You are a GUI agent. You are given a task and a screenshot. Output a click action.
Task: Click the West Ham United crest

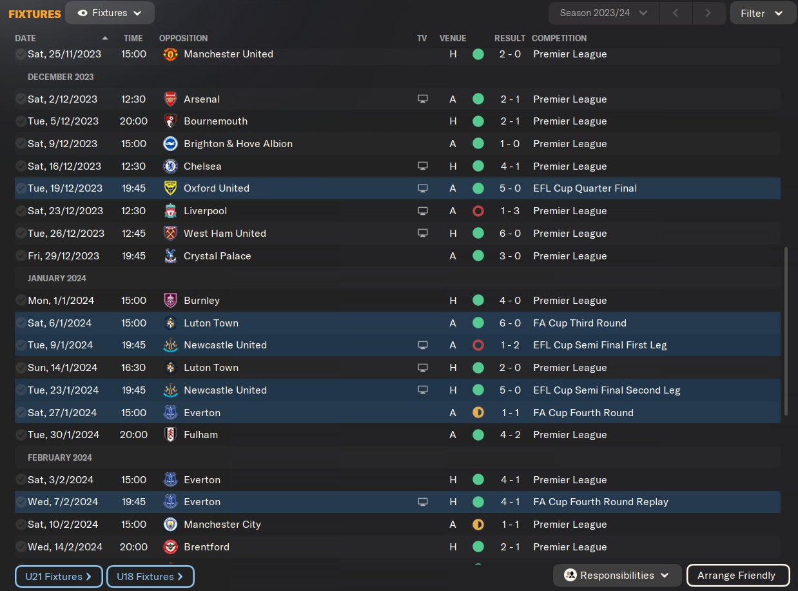click(x=170, y=234)
